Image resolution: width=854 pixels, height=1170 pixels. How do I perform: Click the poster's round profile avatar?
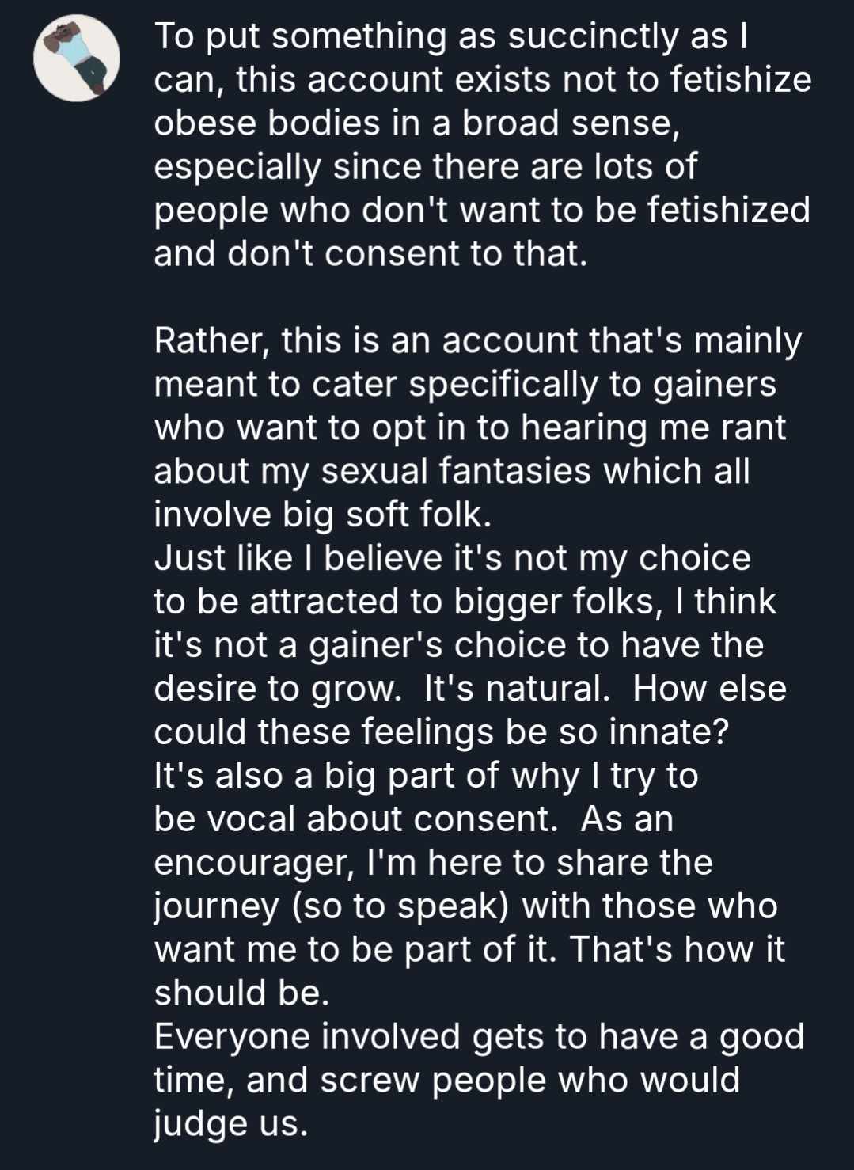76,58
